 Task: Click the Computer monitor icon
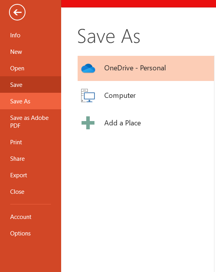(88, 96)
